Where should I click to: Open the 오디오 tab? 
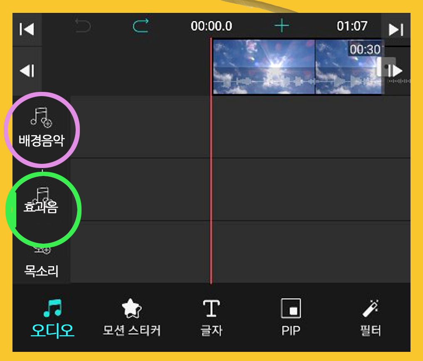coord(52,319)
